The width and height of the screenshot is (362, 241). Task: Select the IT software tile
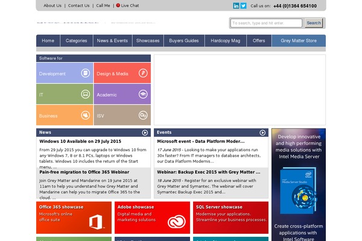tap(65, 94)
